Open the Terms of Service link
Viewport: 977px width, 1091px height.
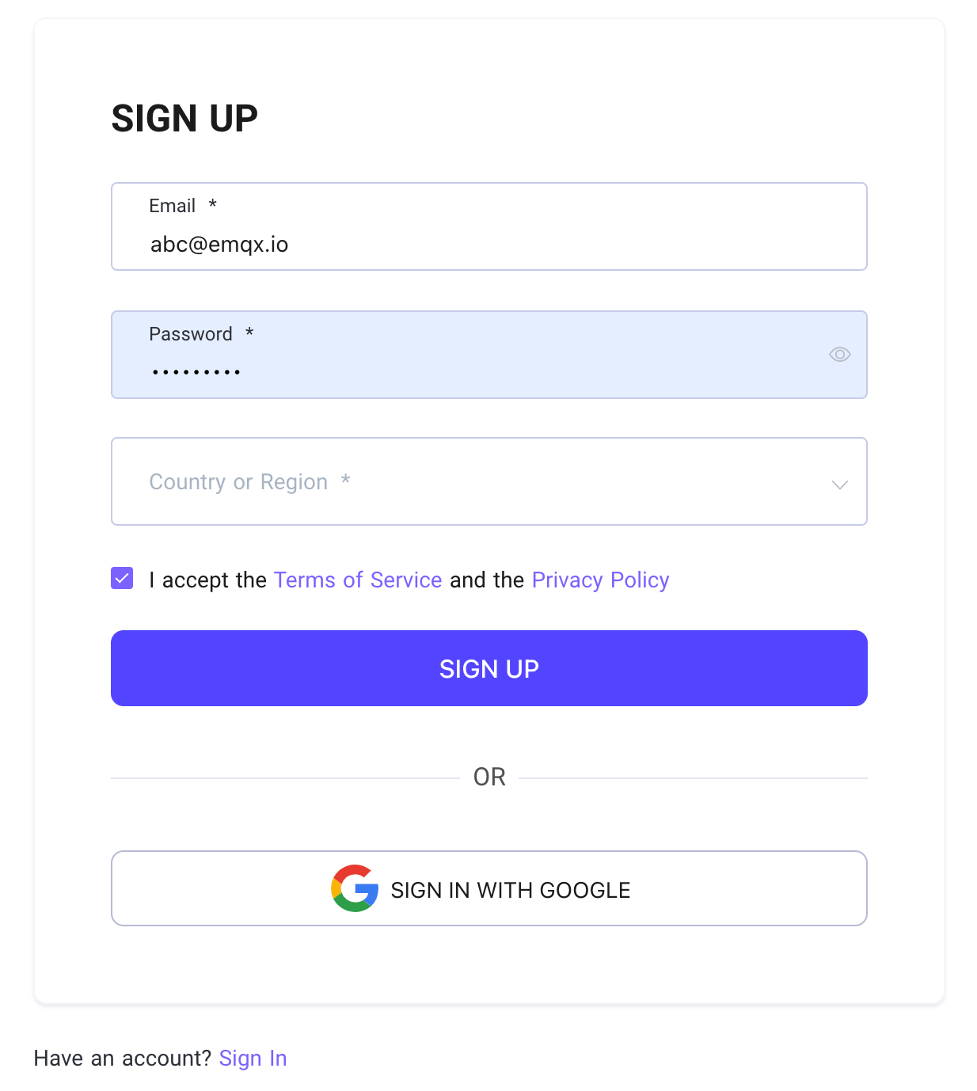click(358, 580)
